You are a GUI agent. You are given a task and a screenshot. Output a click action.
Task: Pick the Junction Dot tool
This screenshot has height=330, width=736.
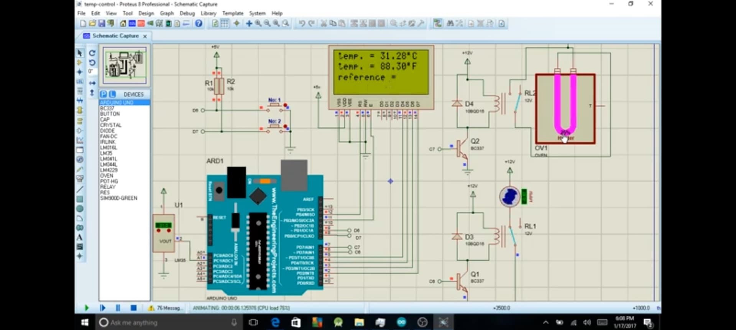[x=80, y=72]
